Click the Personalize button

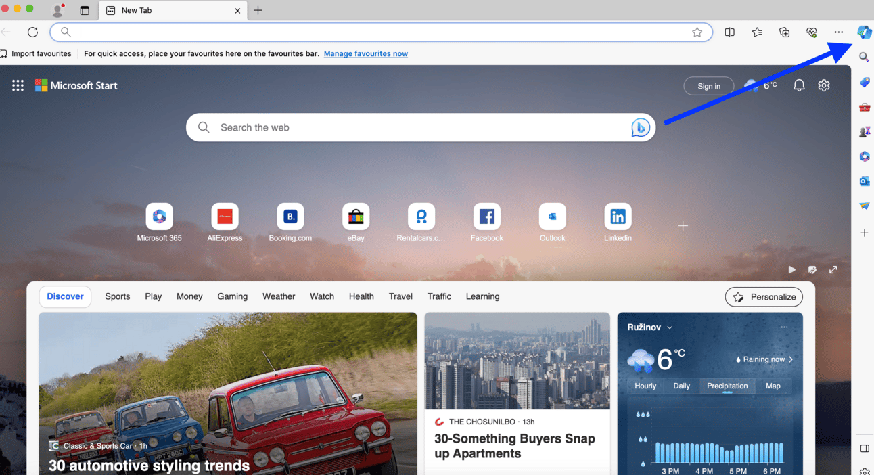click(764, 297)
